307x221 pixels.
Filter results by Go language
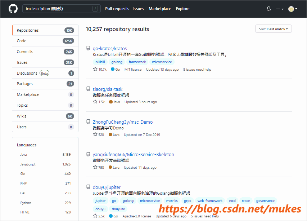click(45, 173)
